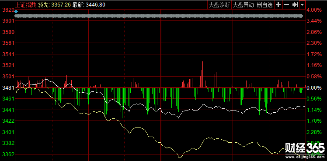Click the 3362 bottom price label
The image size is (327, 161).
click(8, 154)
